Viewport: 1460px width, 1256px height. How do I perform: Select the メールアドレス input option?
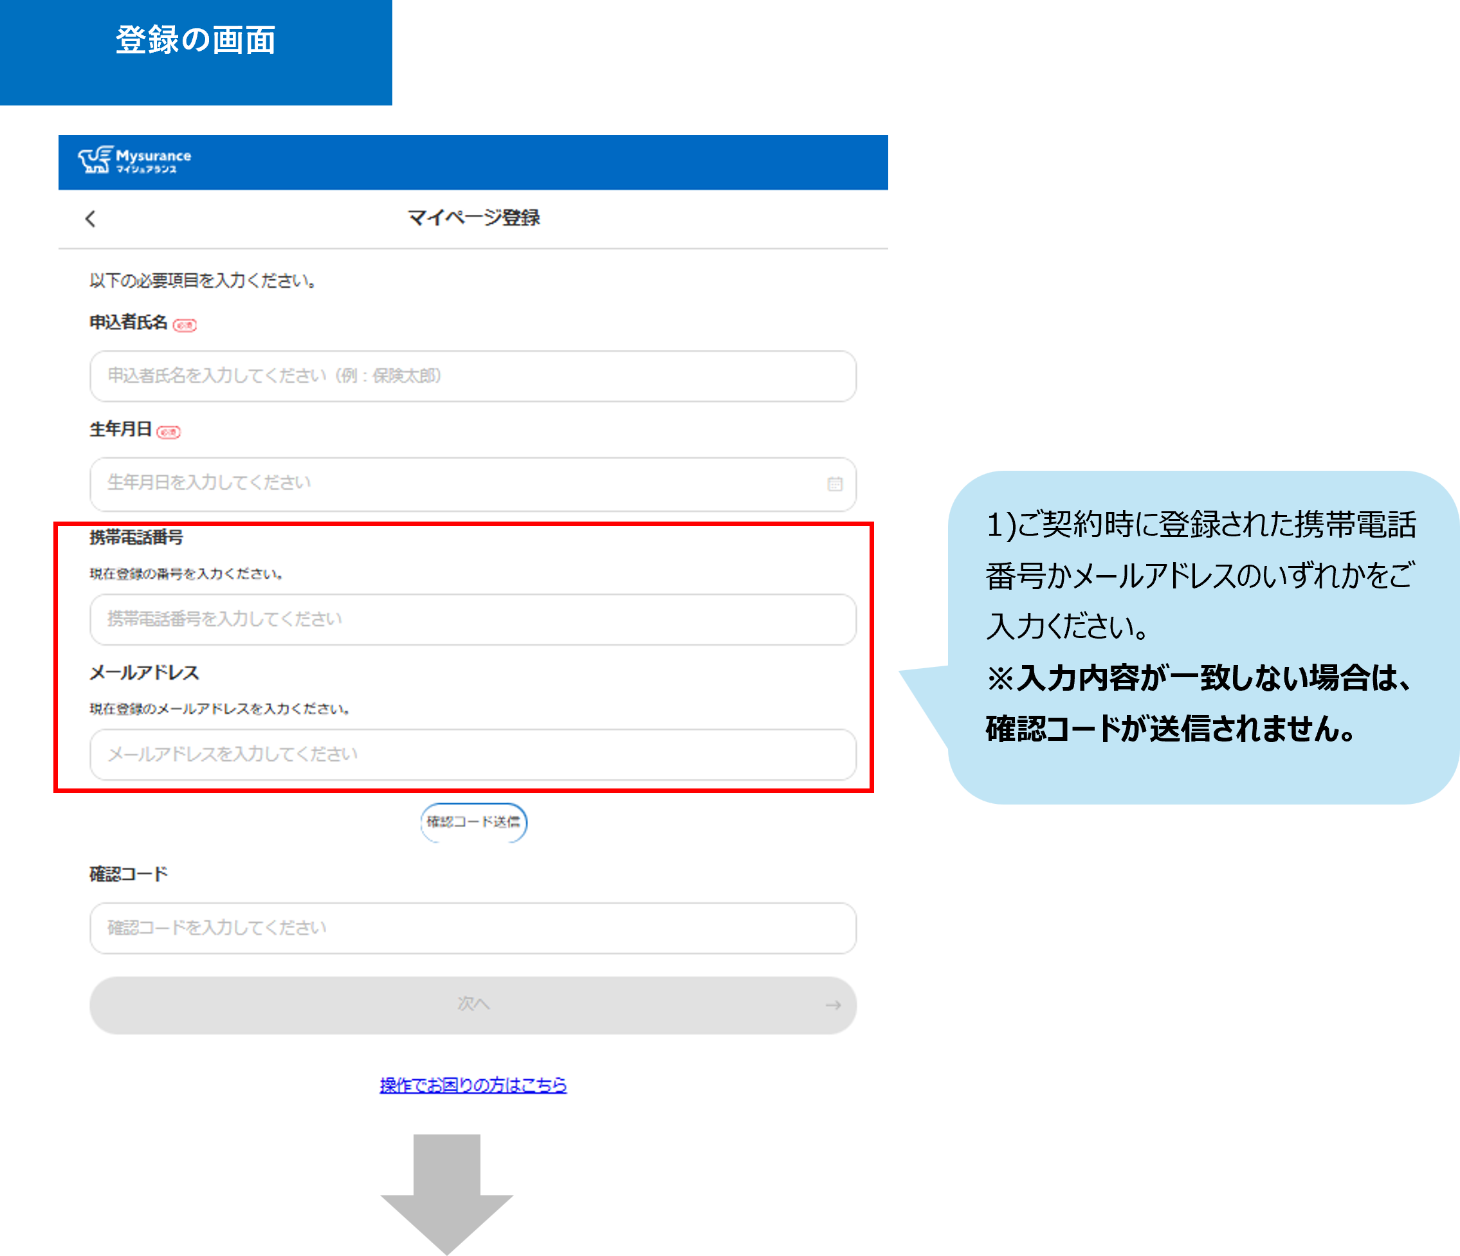(x=472, y=754)
